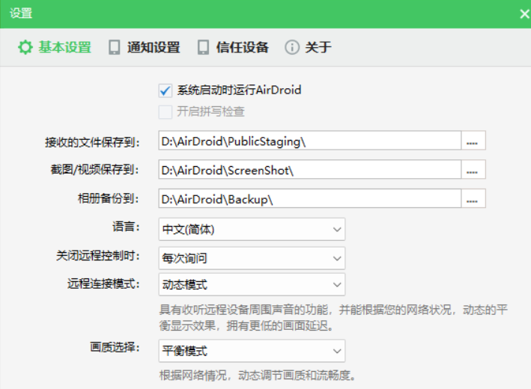Open the 关闭远程控制时 dropdown
Viewport: 531px width, 389px height.
click(252, 258)
